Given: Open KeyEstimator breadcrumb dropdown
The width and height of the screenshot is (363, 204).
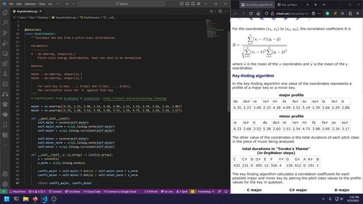Looking at the screenshot, I should (90, 18).
